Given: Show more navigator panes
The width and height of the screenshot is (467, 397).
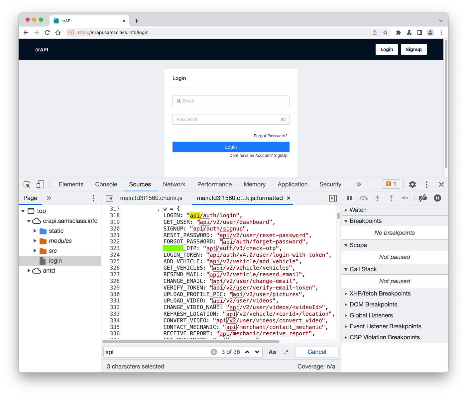Looking at the screenshot, I should coord(49,198).
